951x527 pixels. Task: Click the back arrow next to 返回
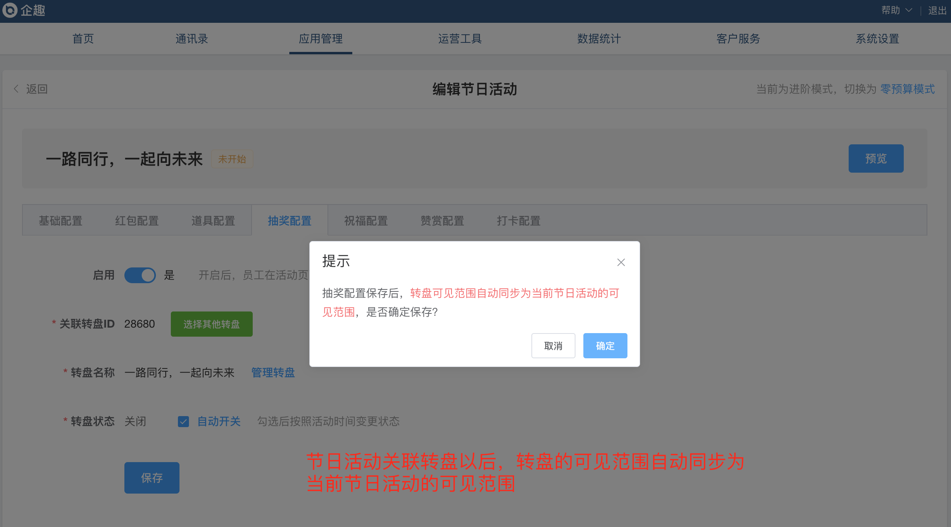pyautogui.click(x=16, y=89)
